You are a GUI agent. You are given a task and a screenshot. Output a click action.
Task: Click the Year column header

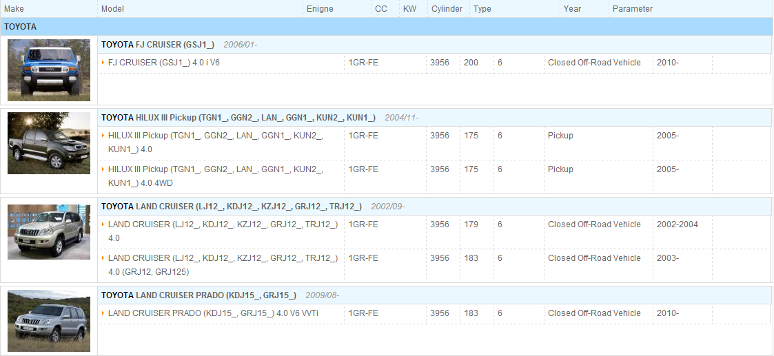[573, 9]
